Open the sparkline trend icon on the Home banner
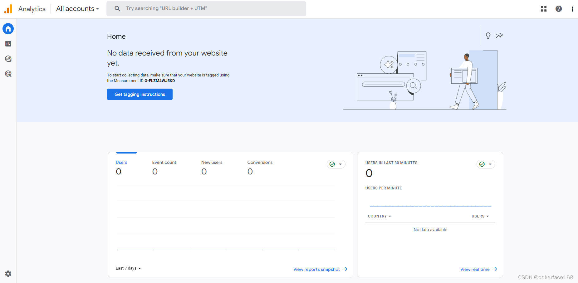This screenshot has width=578, height=283. [x=499, y=36]
